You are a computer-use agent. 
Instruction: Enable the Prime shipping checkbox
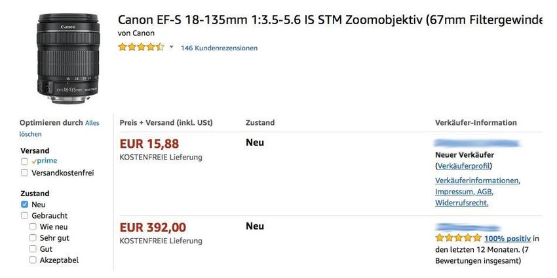click(24, 161)
